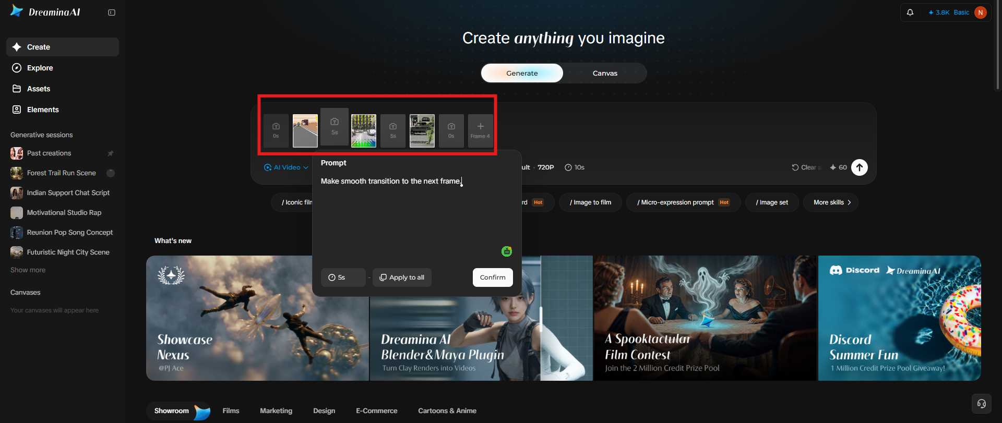Open the AI Video type dropdown
This screenshot has width=1002, height=423.
tap(286, 167)
